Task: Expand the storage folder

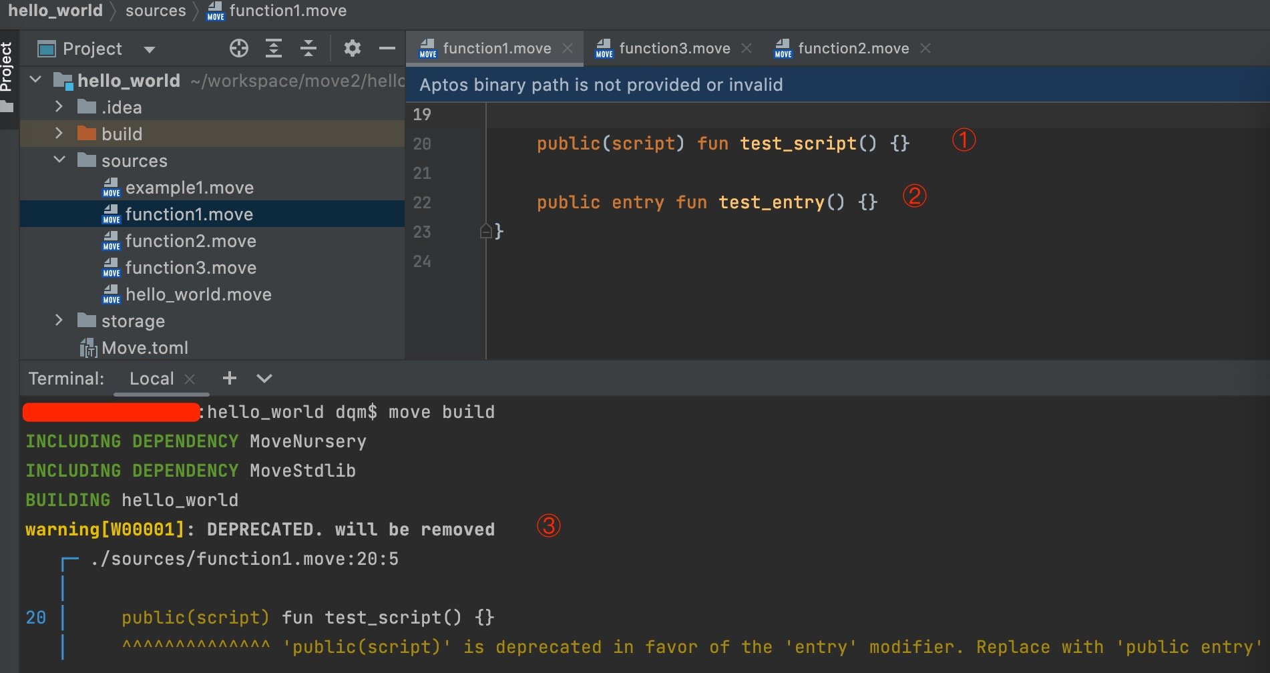Action: coord(59,320)
